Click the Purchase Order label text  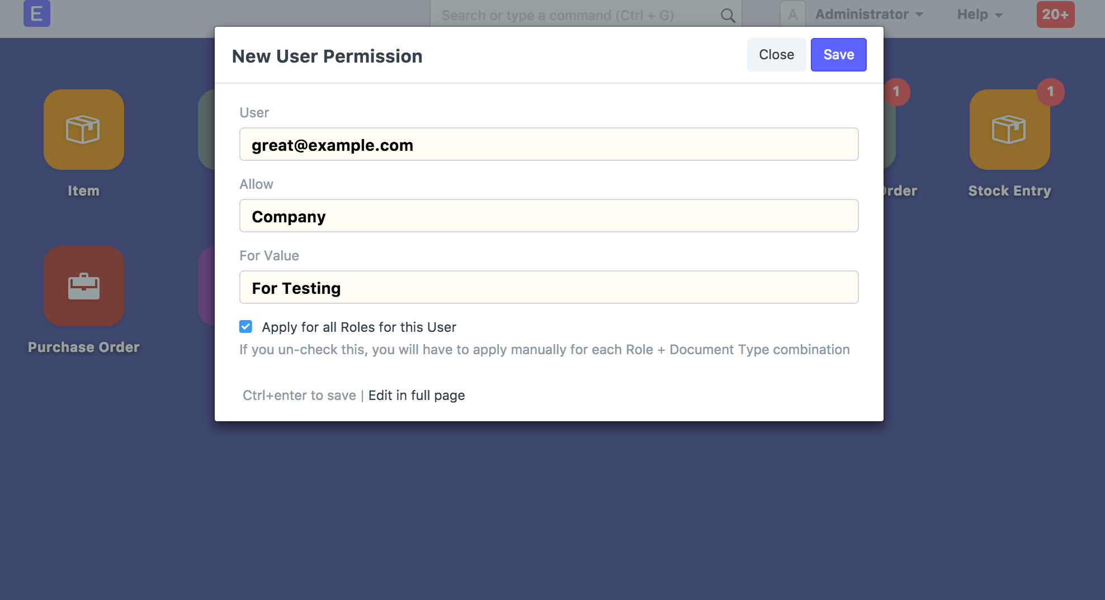[84, 347]
